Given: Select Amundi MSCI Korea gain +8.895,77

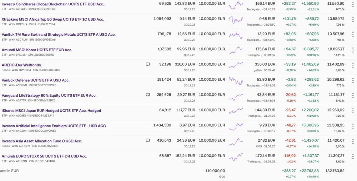Looking at the screenshot, I should [x=310, y=49].
